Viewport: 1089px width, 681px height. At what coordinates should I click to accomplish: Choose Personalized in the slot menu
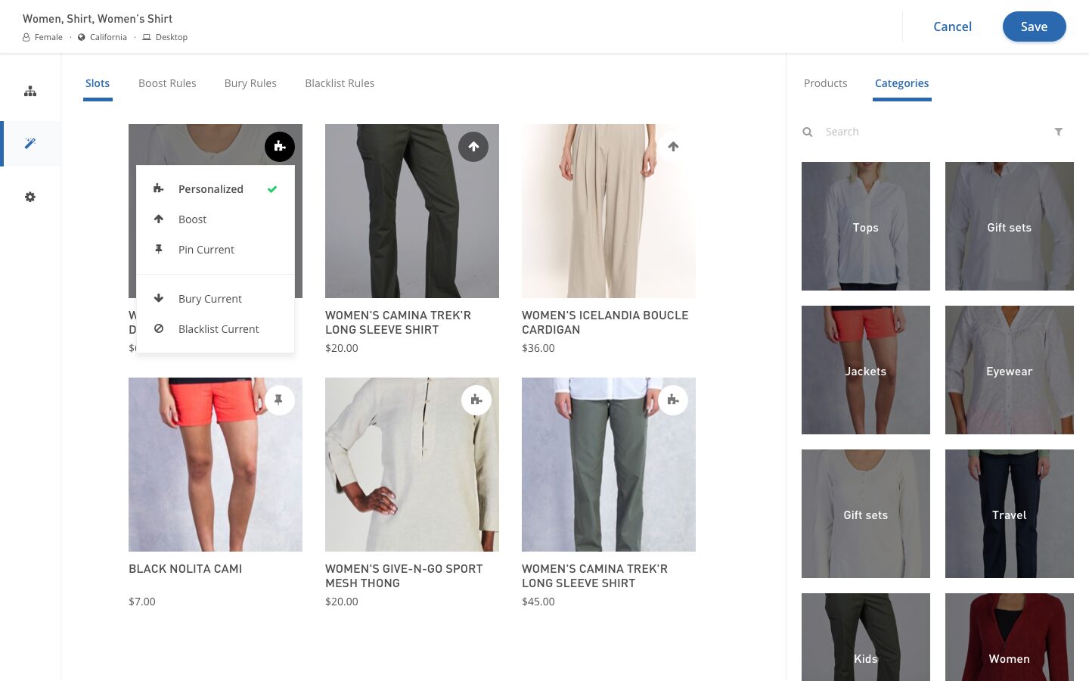[216, 189]
